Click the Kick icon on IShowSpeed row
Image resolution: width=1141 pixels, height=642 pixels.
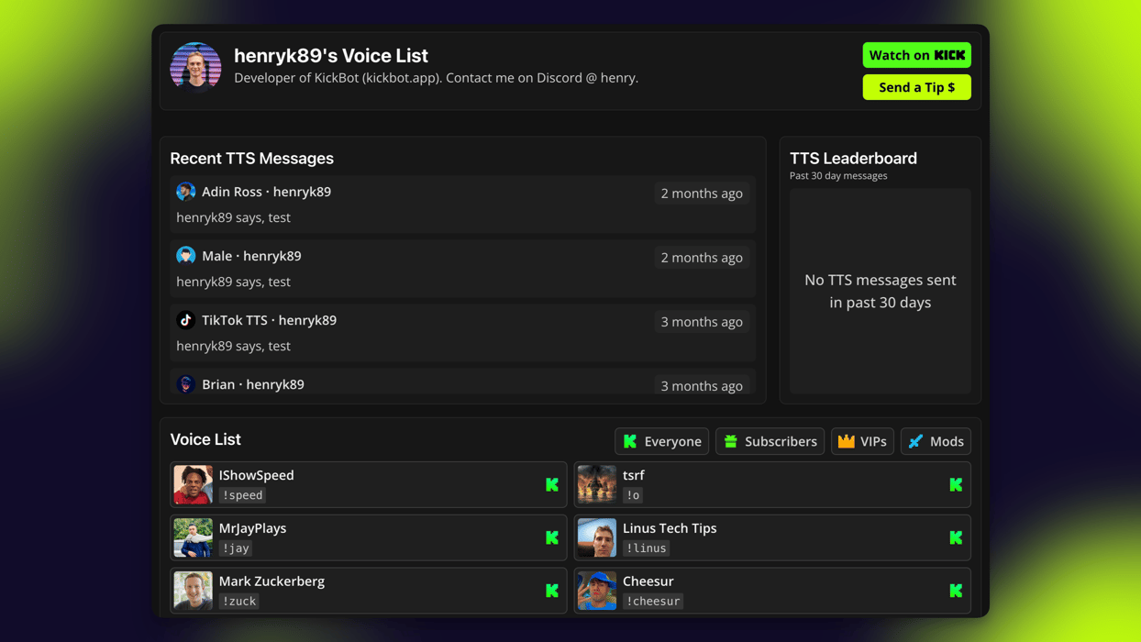551,484
